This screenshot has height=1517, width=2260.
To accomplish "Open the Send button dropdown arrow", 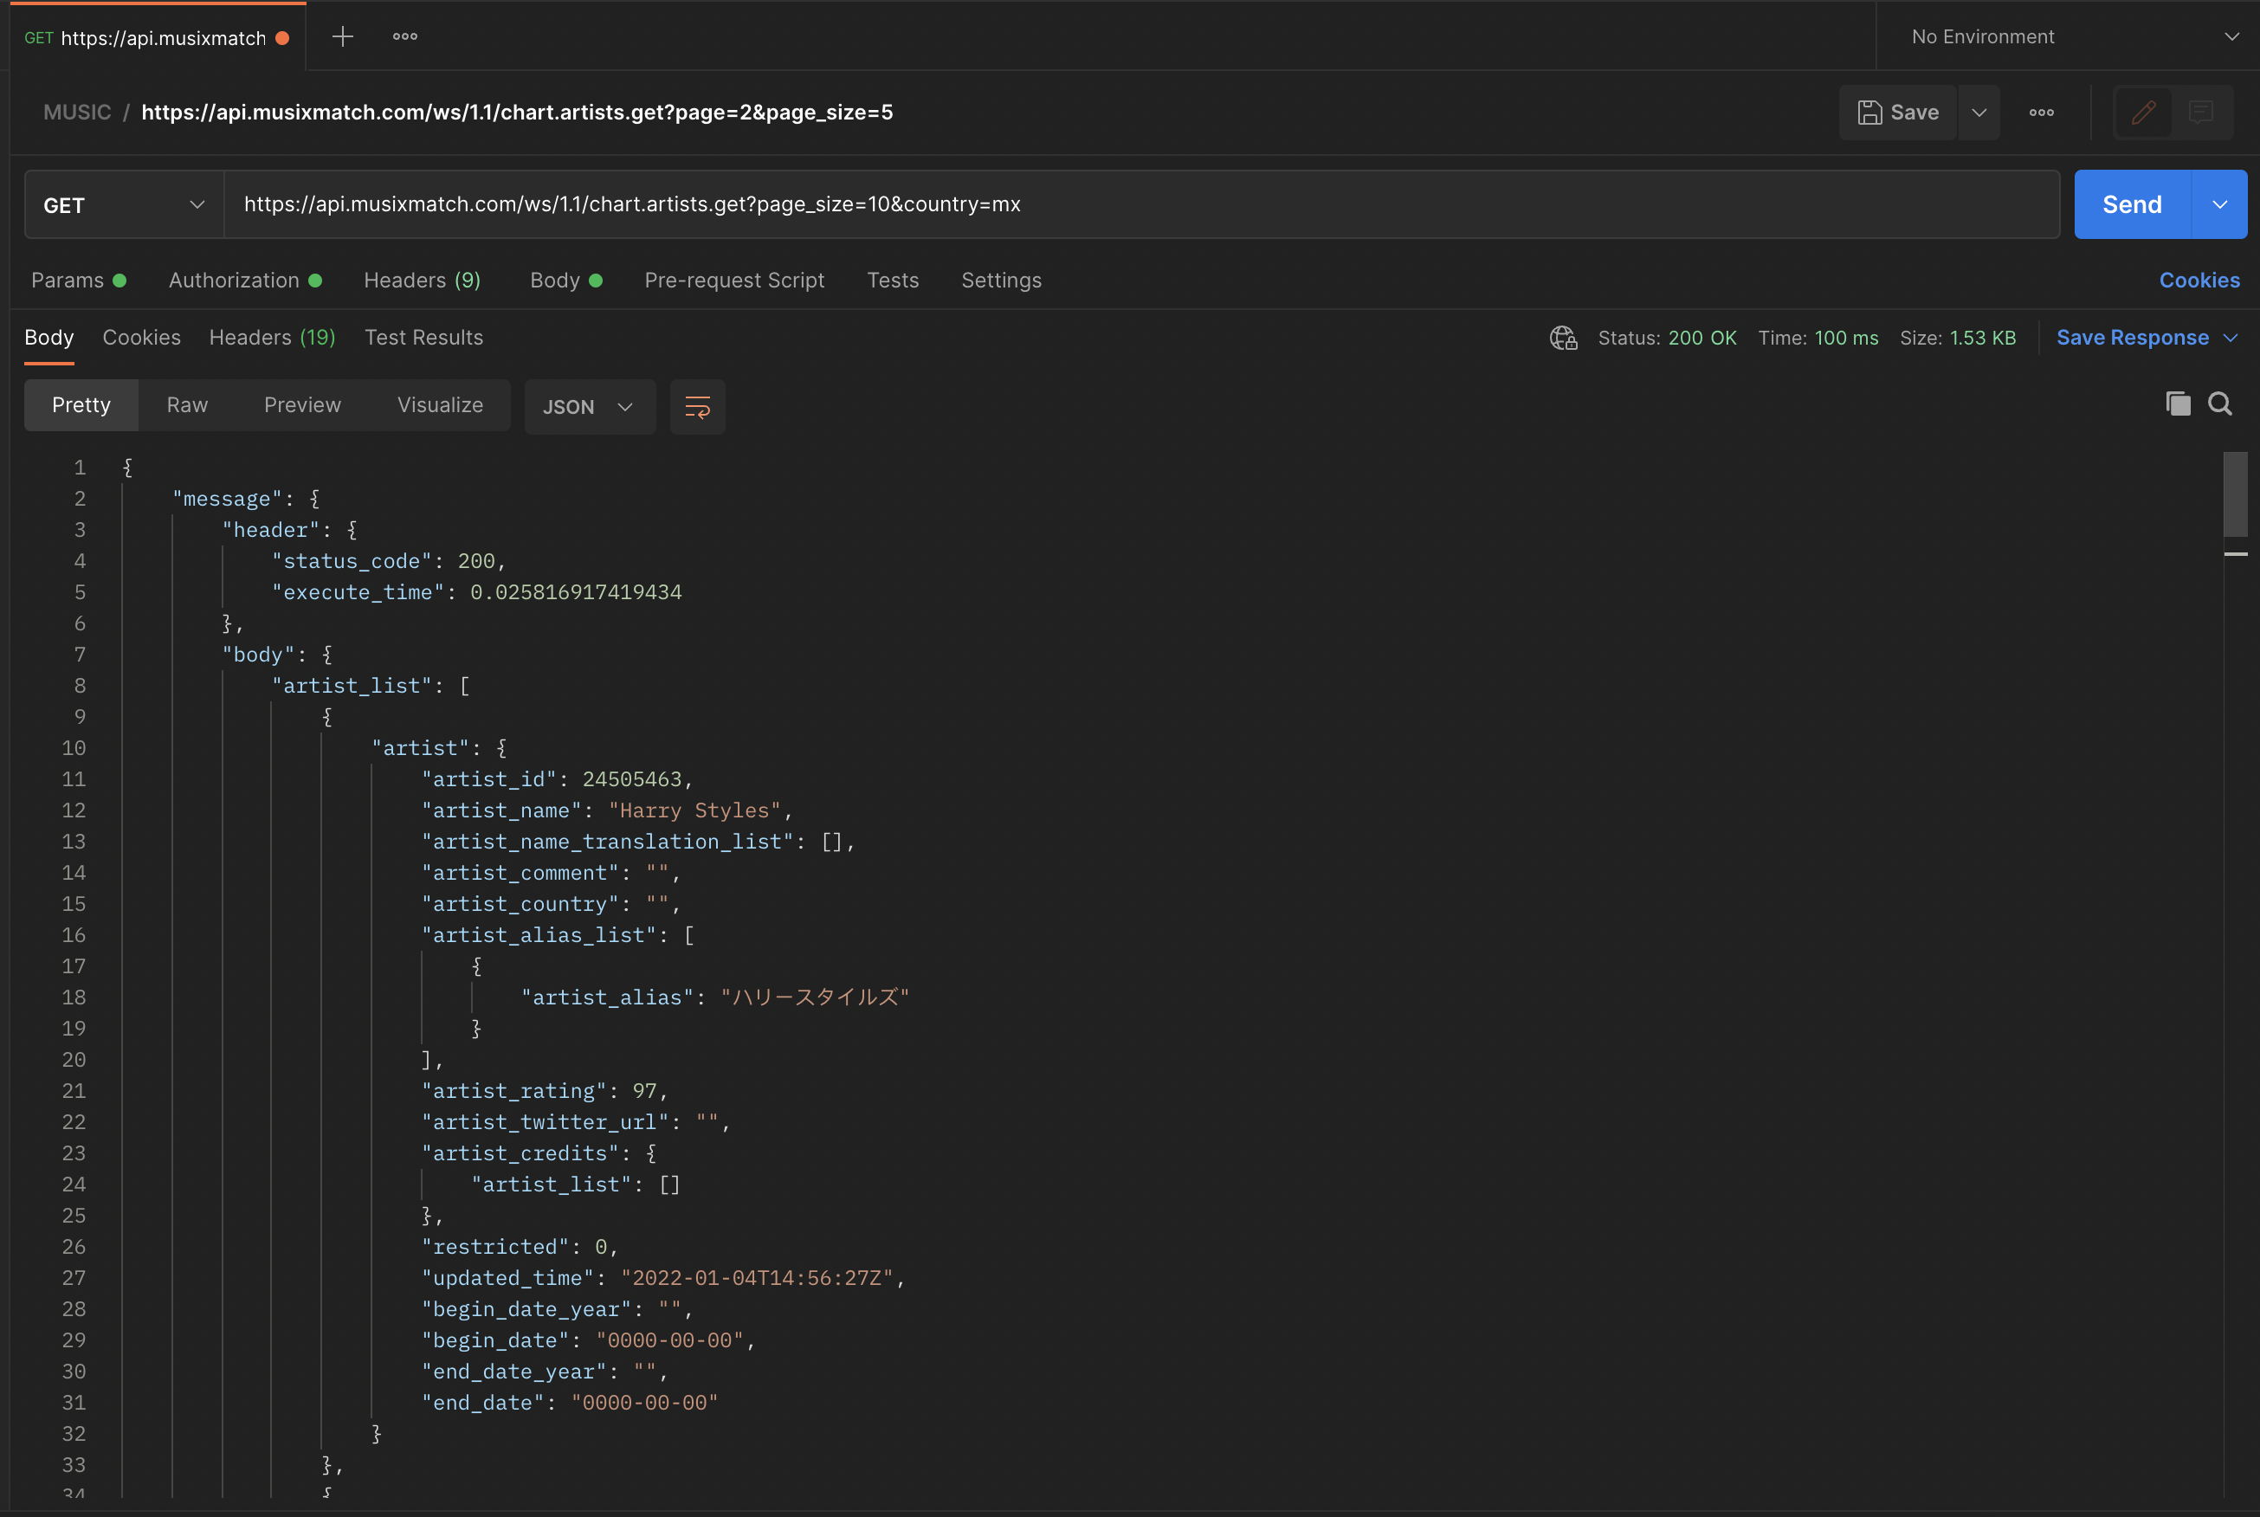I will [x=2220, y=204].
